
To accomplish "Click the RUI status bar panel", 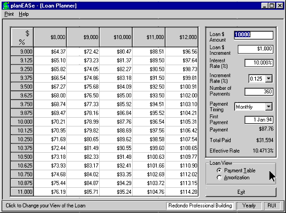I will [x=272, y=206].
